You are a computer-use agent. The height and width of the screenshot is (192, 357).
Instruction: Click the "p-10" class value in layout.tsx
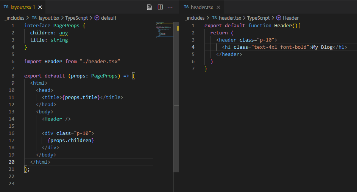[x=83, y=133]
